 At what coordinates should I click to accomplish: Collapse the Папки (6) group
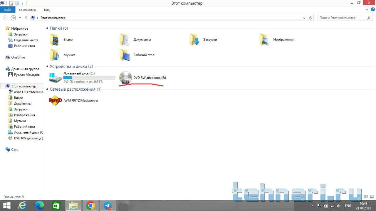47,28
